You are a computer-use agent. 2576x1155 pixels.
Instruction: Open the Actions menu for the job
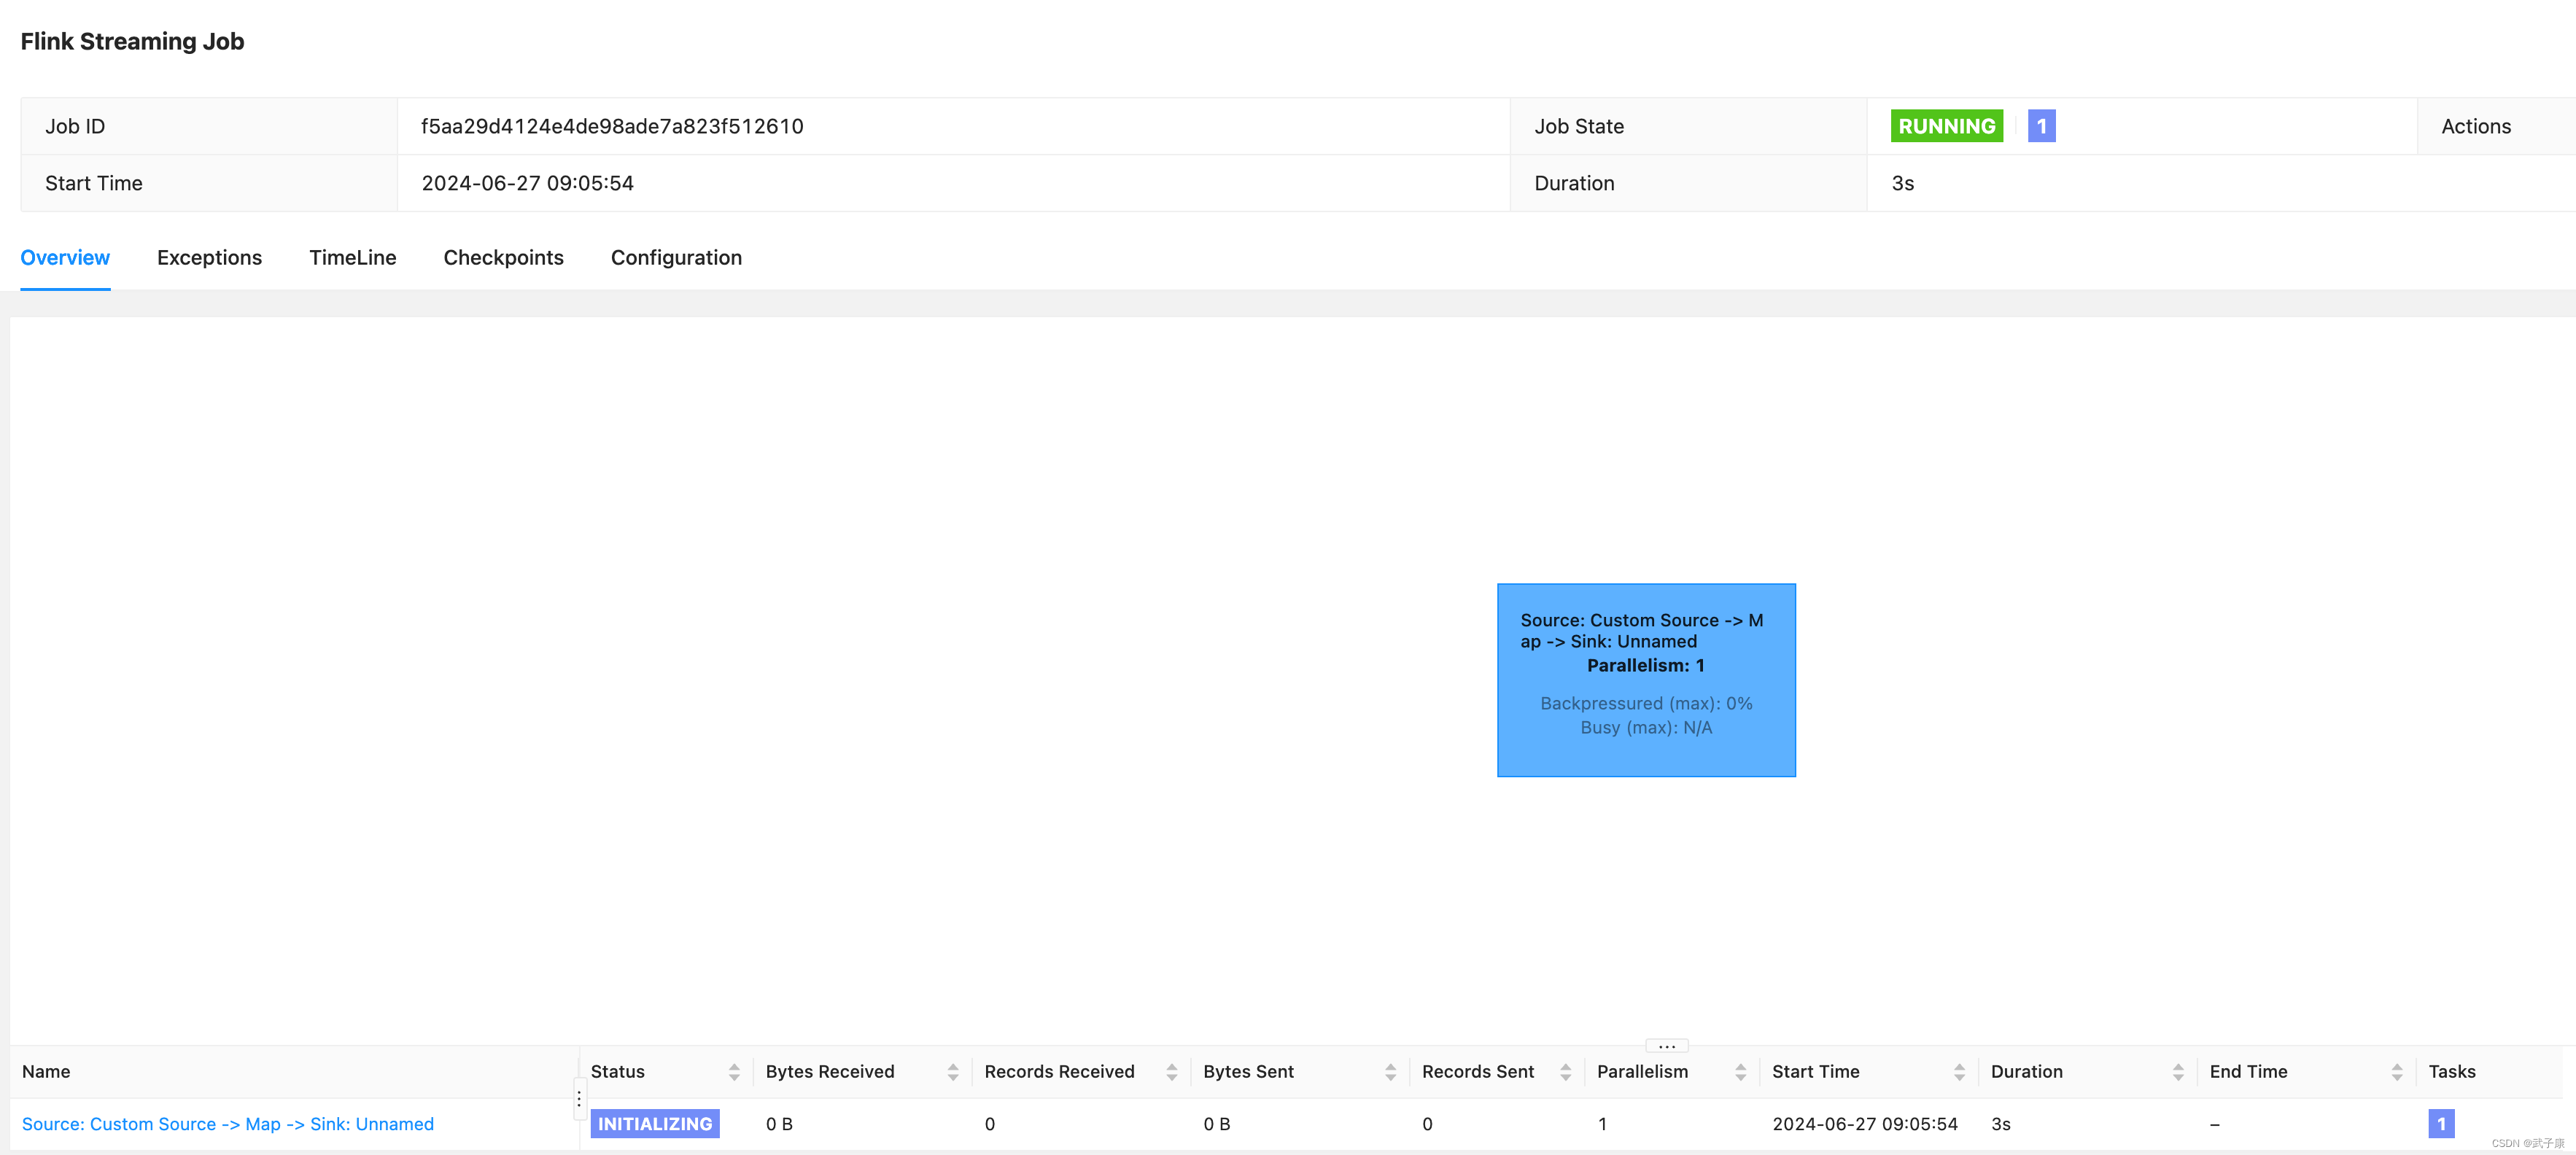2476,125
